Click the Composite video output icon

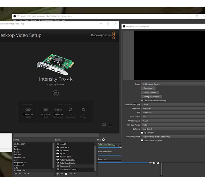(x=71, y=110)
